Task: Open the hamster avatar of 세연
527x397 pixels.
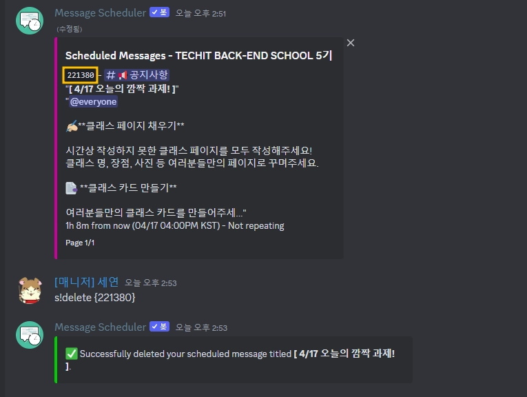Action: (30, 290)
